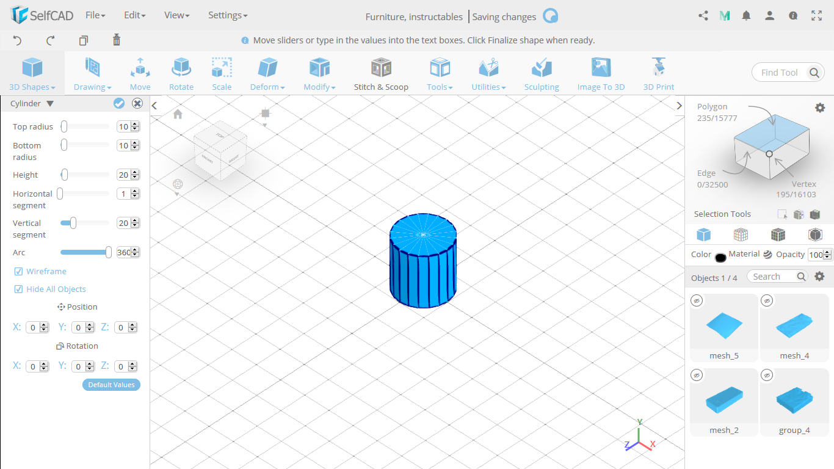This screenshot has height=469, width=834.
Task: Open the Settings menu
Action: (228, 15)
